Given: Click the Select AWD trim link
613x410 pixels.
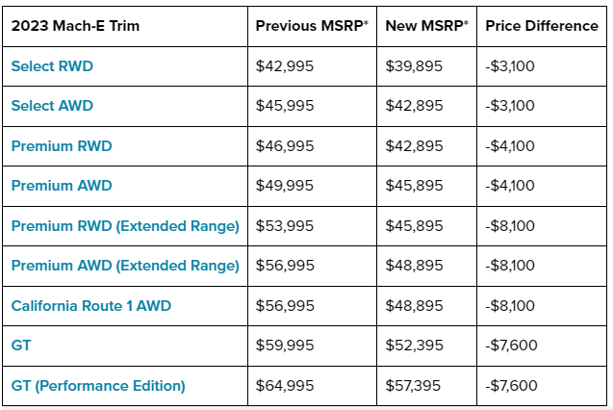Looking at the screenshot, I should [x=52, y=106].
